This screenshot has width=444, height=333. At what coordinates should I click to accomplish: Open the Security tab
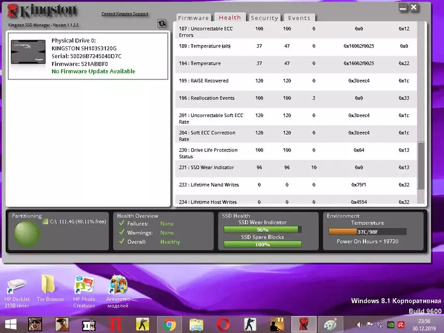[265, 18]
